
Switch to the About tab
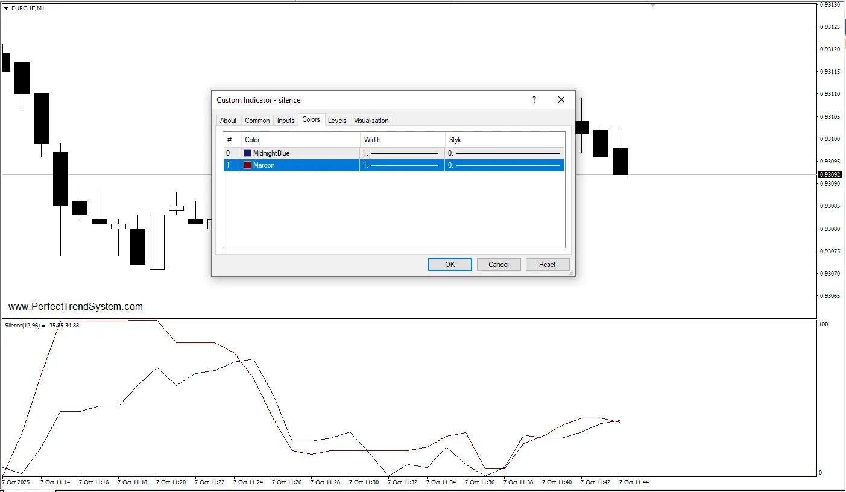tap(229, 121)
